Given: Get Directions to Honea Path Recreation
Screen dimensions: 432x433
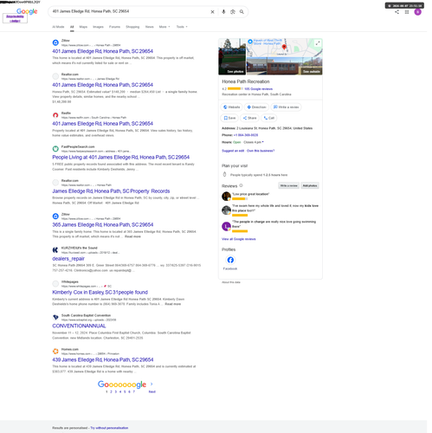Looking at the screenshot, I should tap(256, 107).
